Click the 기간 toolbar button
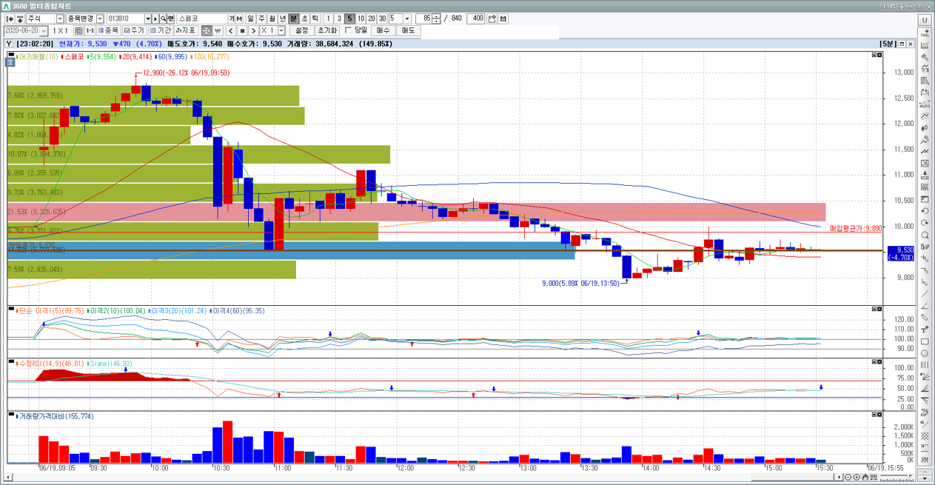This screenshot has width=935, height=485. click(x=161, y=30)
